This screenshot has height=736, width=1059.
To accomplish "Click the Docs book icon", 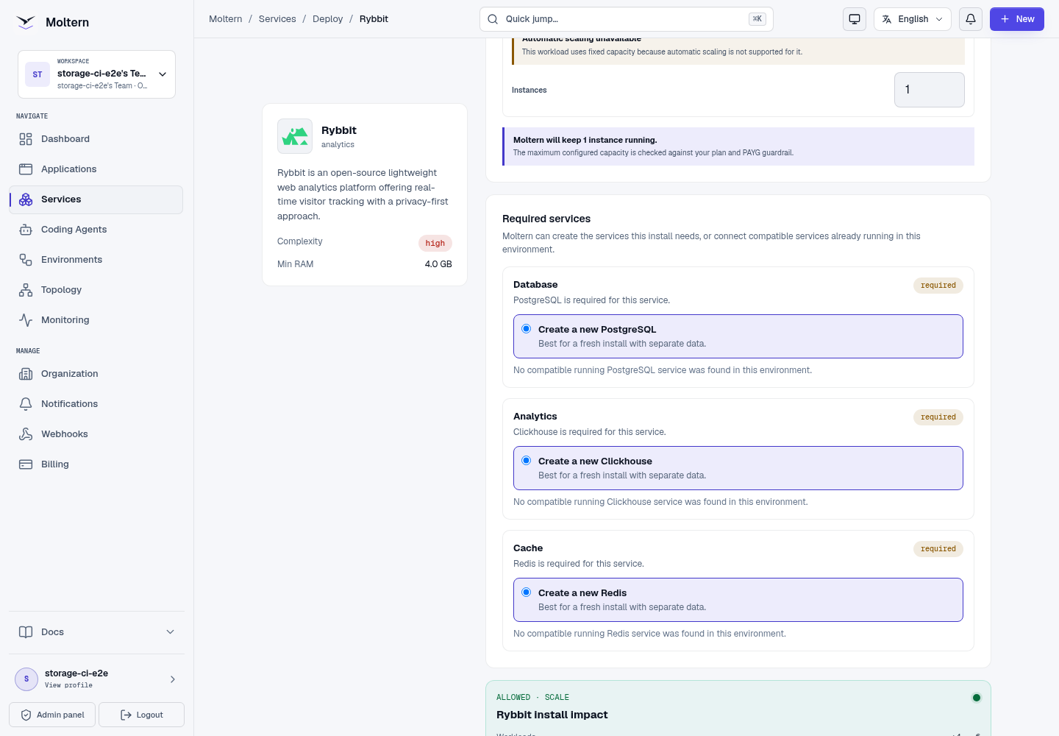I will click(26, 632).
